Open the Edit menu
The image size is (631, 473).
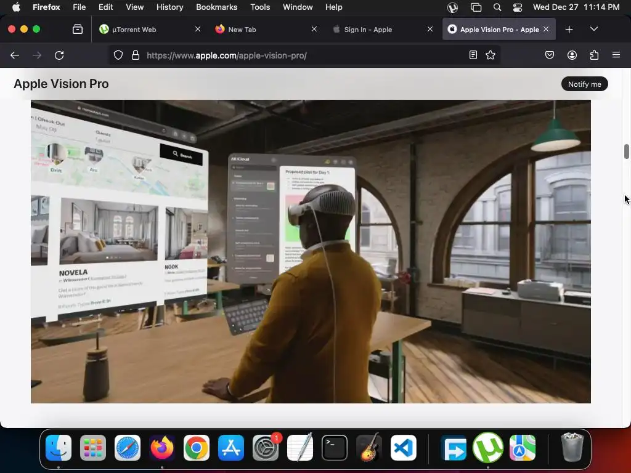pyautogui.click(x=105, y=7)
